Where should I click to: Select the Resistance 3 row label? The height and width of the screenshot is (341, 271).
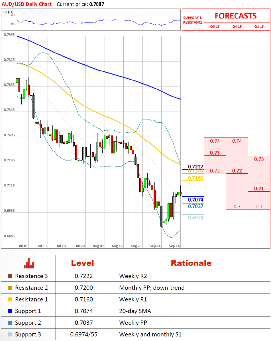point(31,276)
